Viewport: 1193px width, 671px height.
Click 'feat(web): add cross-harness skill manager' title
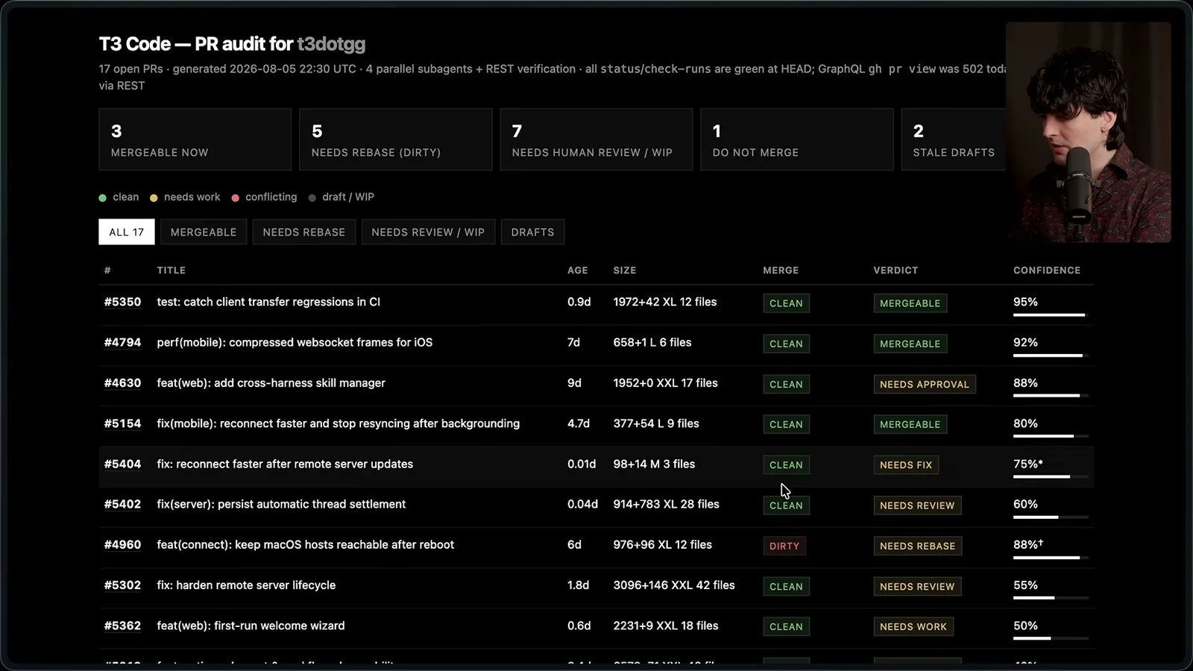click(x=271, y=382)
